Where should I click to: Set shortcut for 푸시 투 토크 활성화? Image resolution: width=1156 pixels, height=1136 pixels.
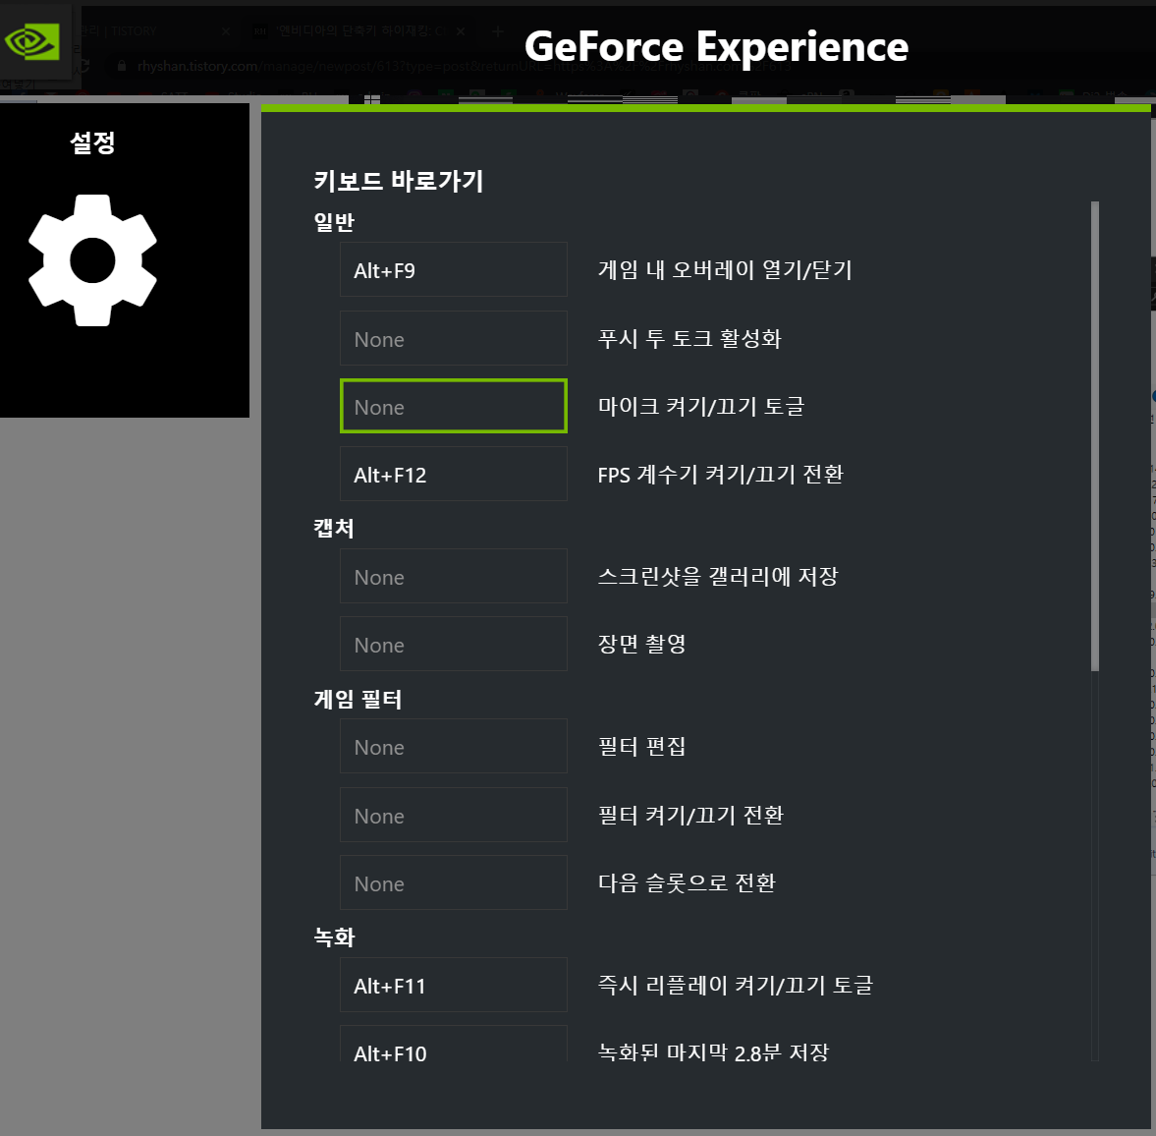click(454, 339)
